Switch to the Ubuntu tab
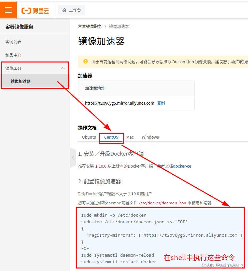248x271 pixels. [x=89, y=137]
